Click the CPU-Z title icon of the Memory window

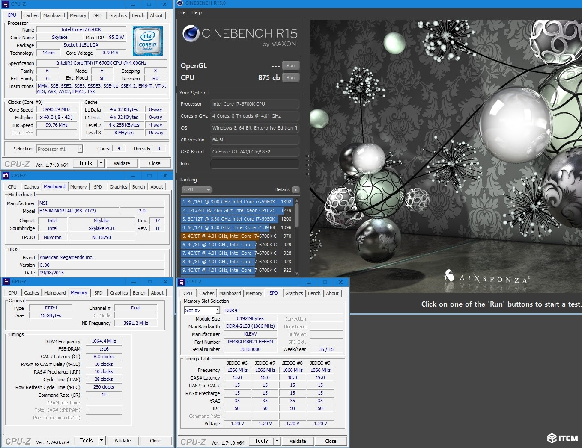click(x=6, y=281)
